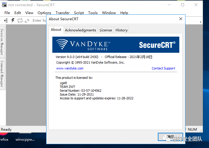Click the Disconnect chain-link icon
Screen dimensions: 209x148
pos(27,21)
